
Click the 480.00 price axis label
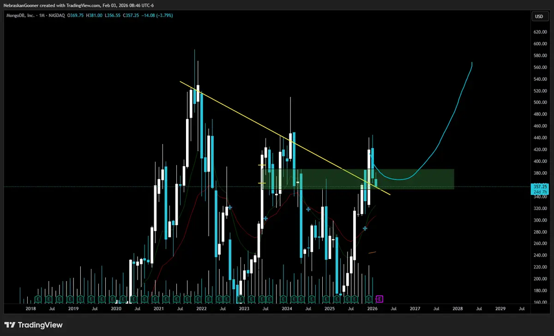coord(540,114)
